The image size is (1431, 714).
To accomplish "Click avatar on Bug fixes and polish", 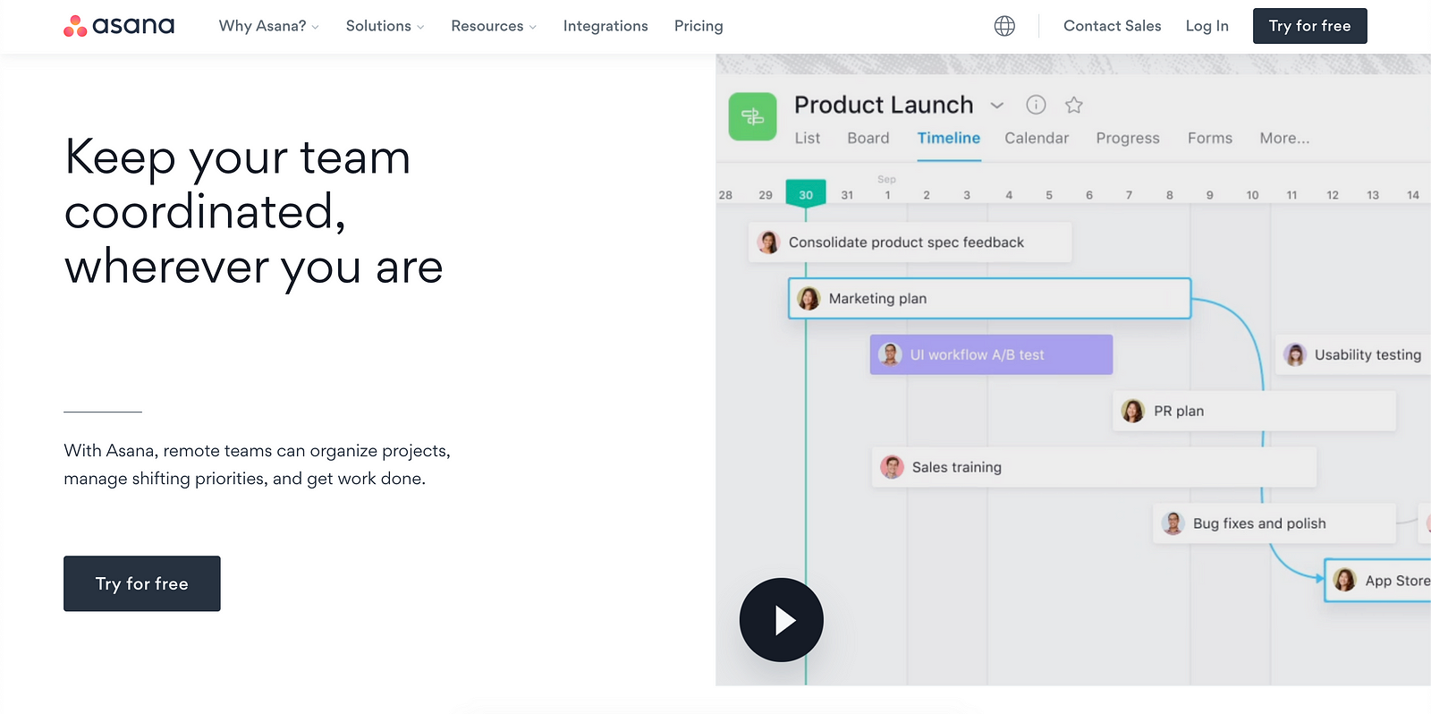I will point(1173,523).
